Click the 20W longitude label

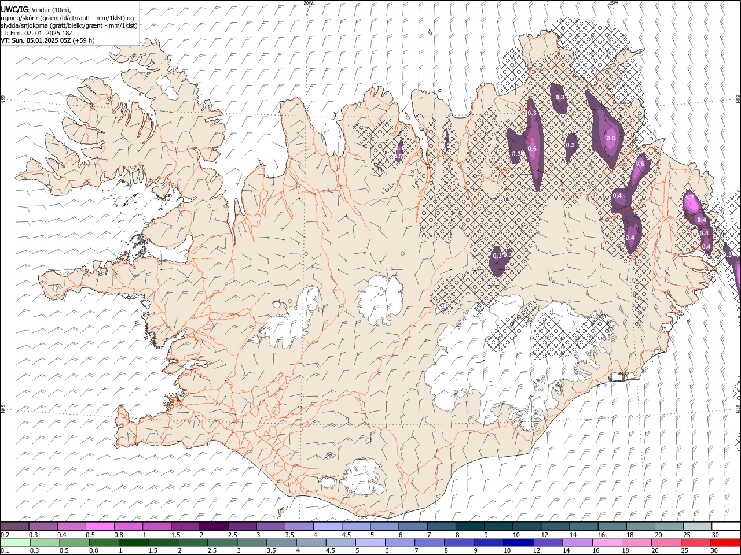309,3
